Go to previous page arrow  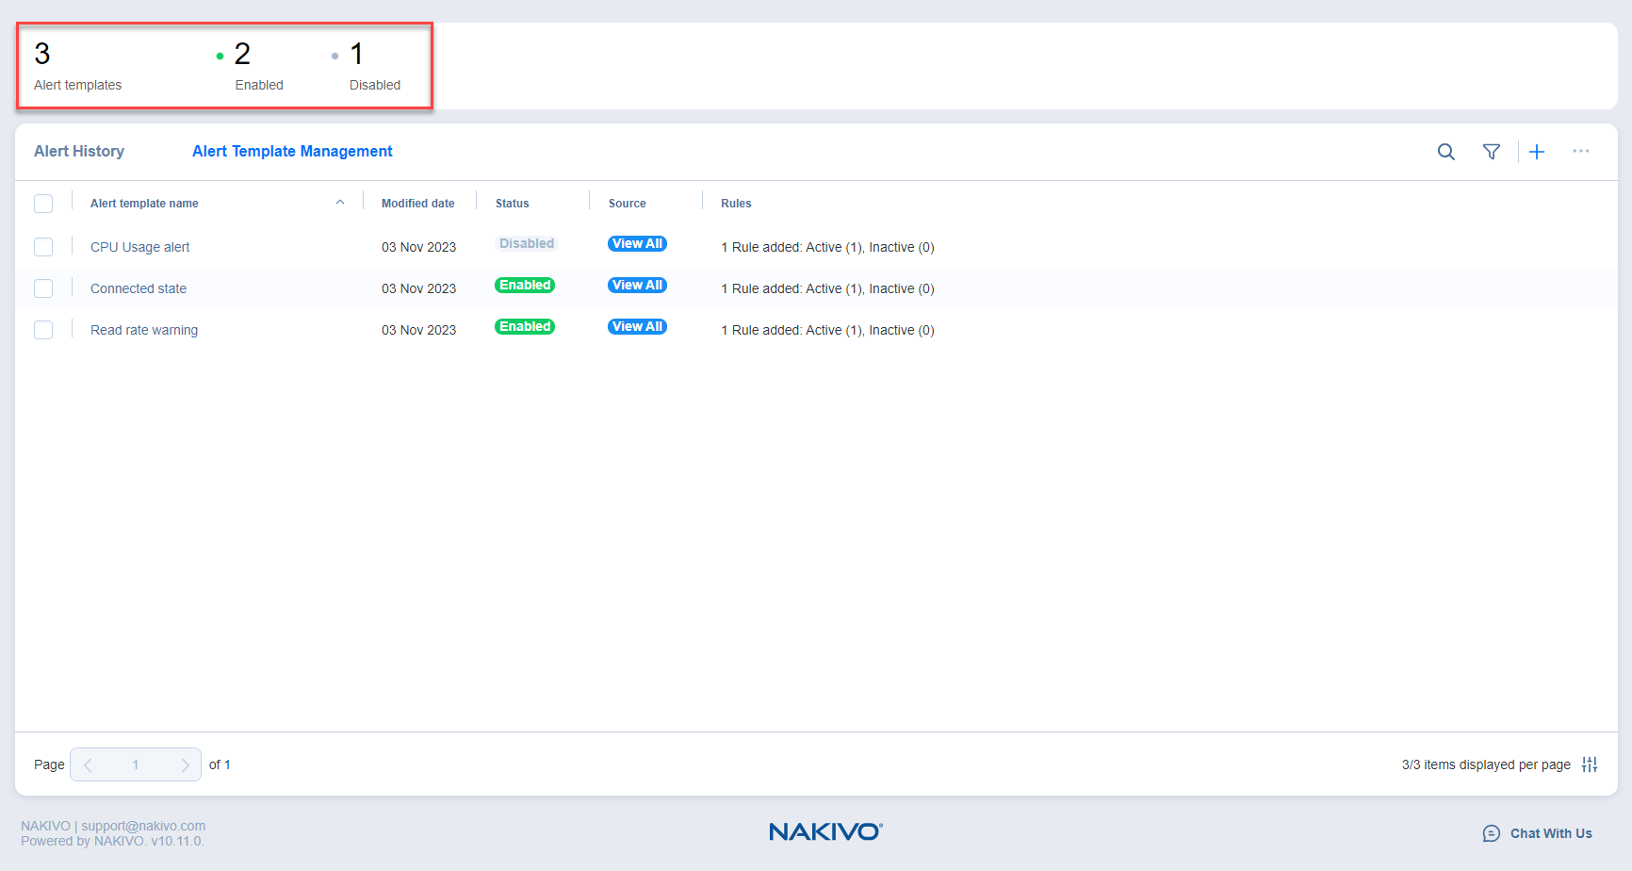88,764
